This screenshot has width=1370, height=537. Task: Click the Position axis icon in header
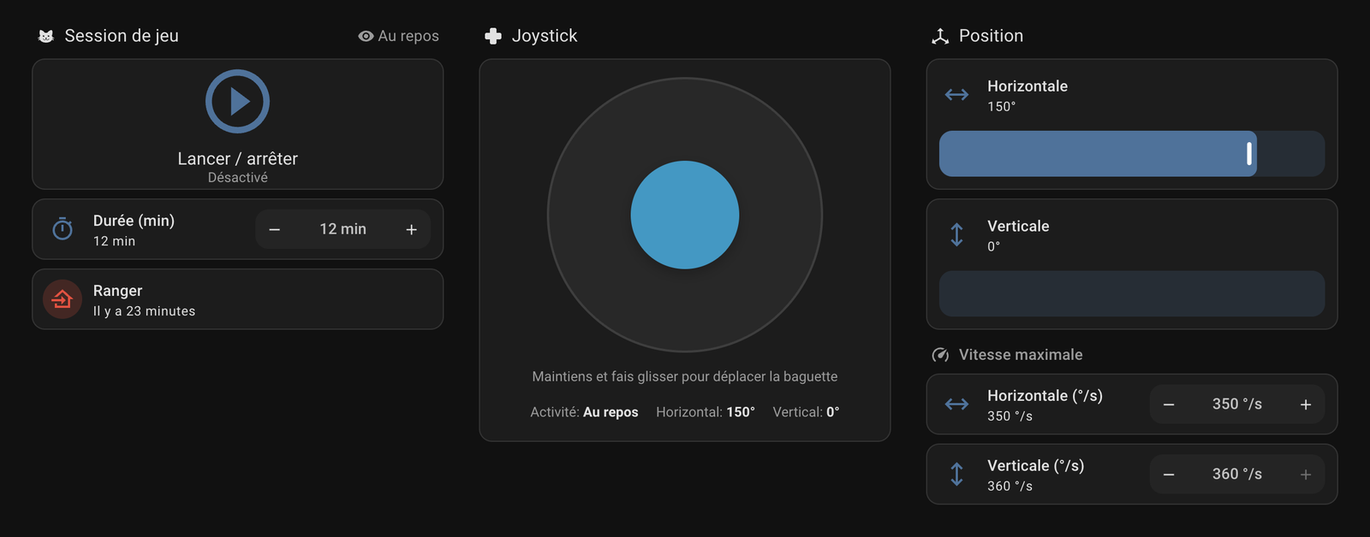(940, 36)
